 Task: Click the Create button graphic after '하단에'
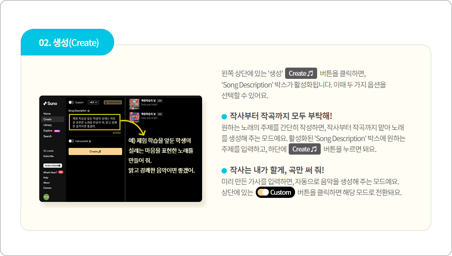(304, 149)
